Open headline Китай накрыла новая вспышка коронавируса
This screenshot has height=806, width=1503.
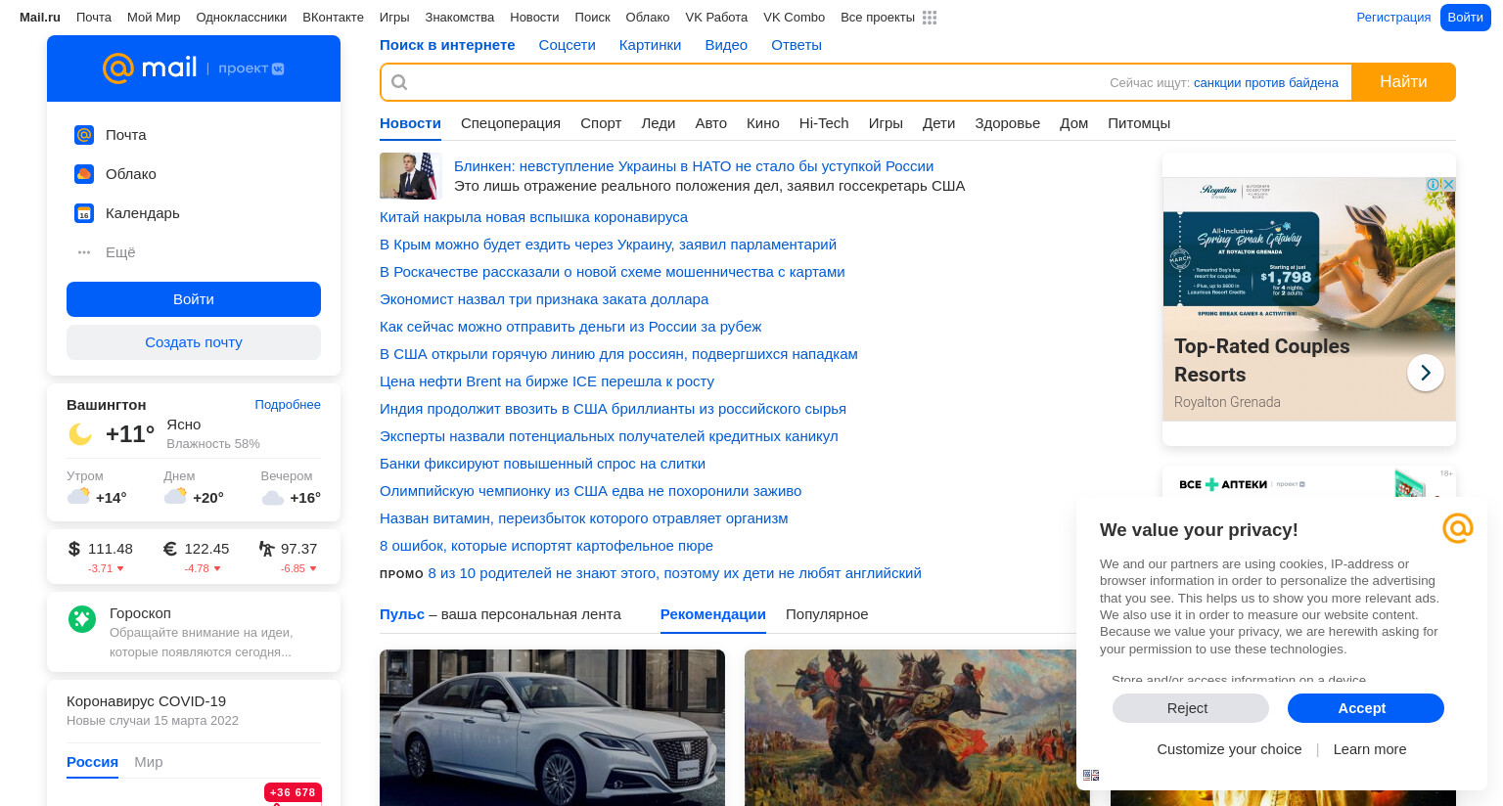click(533, 217)
